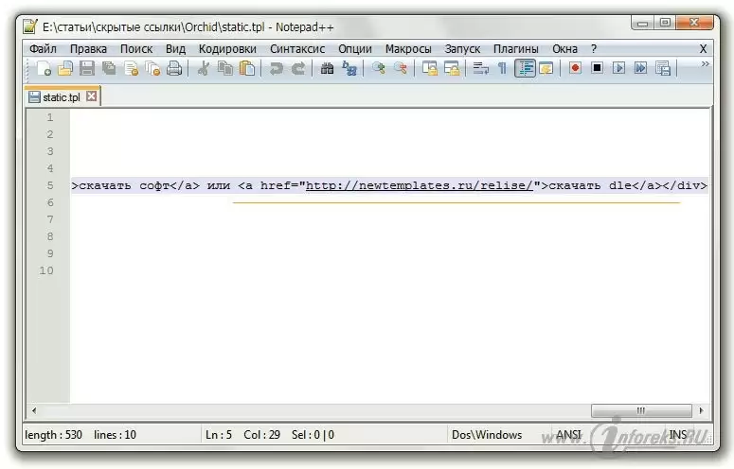Click the Print icon in toolbar
734x469 pixels.
pos(174,68)
